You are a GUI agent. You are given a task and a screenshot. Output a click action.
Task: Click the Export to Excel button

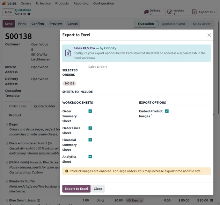76,189
